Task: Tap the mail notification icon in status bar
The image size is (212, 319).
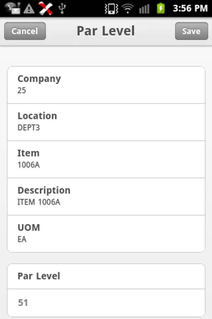Action: (12, 9)
